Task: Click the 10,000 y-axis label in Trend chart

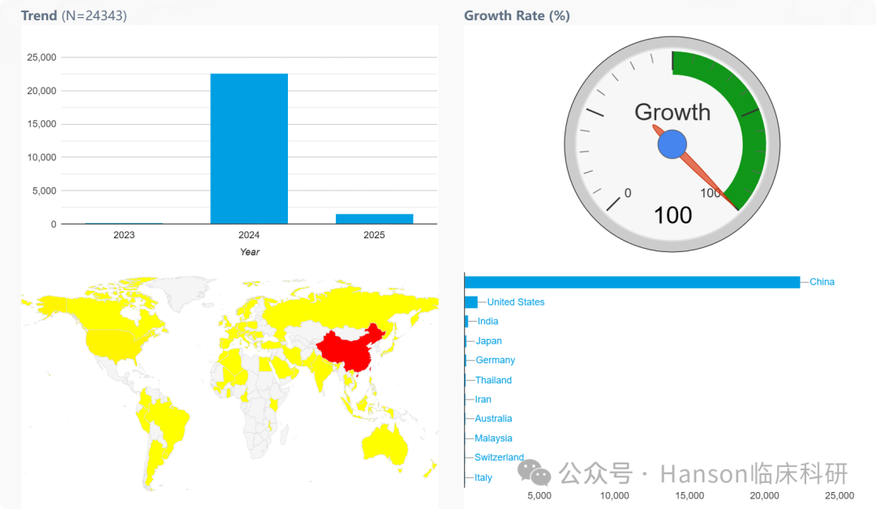Action: pos(42,157)
